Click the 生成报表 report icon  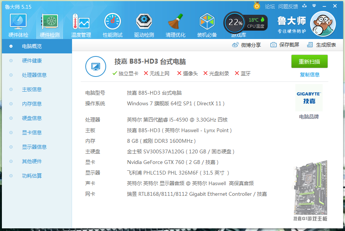pos(310,45)
